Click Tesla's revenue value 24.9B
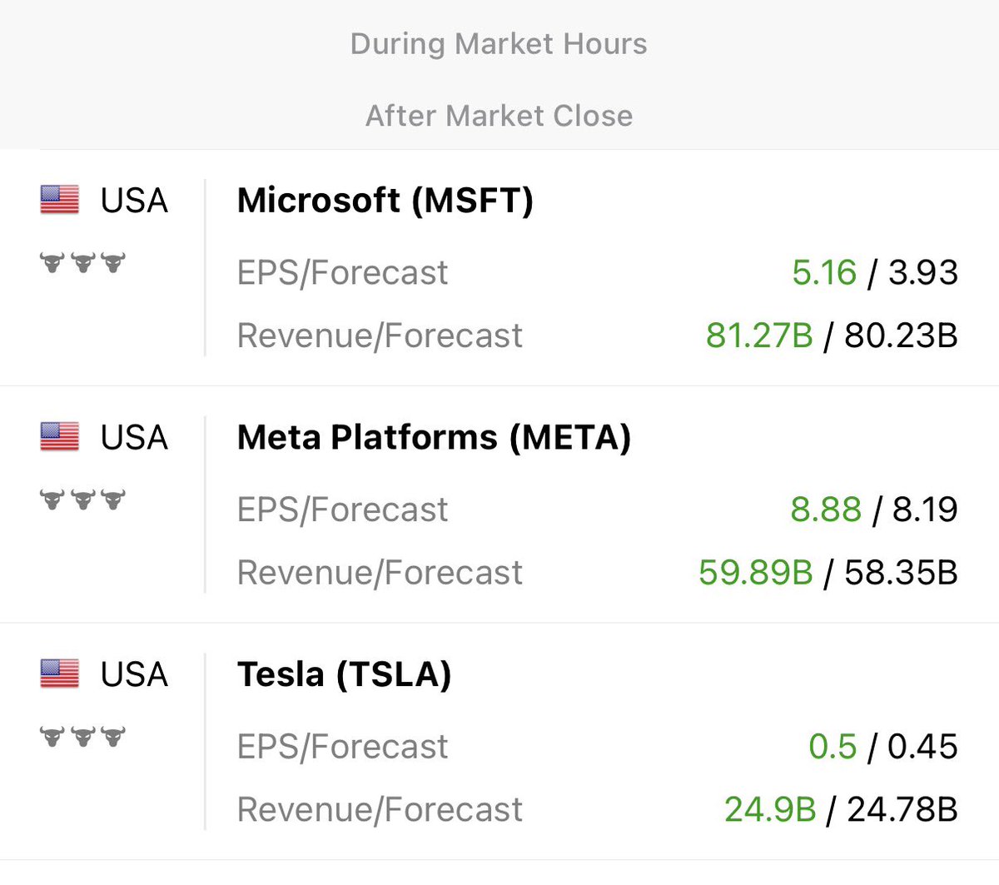This screenshot has height=885, width=999. (x=769, y=809)
